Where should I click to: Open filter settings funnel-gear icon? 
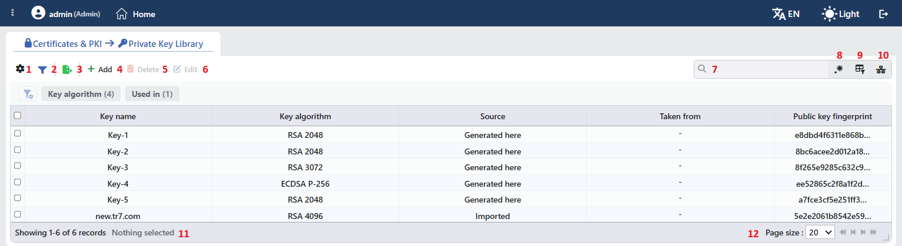(x=28, y=94)
